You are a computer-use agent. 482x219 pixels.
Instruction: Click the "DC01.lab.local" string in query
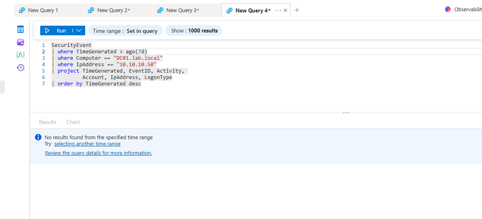[x=138, y=58]
